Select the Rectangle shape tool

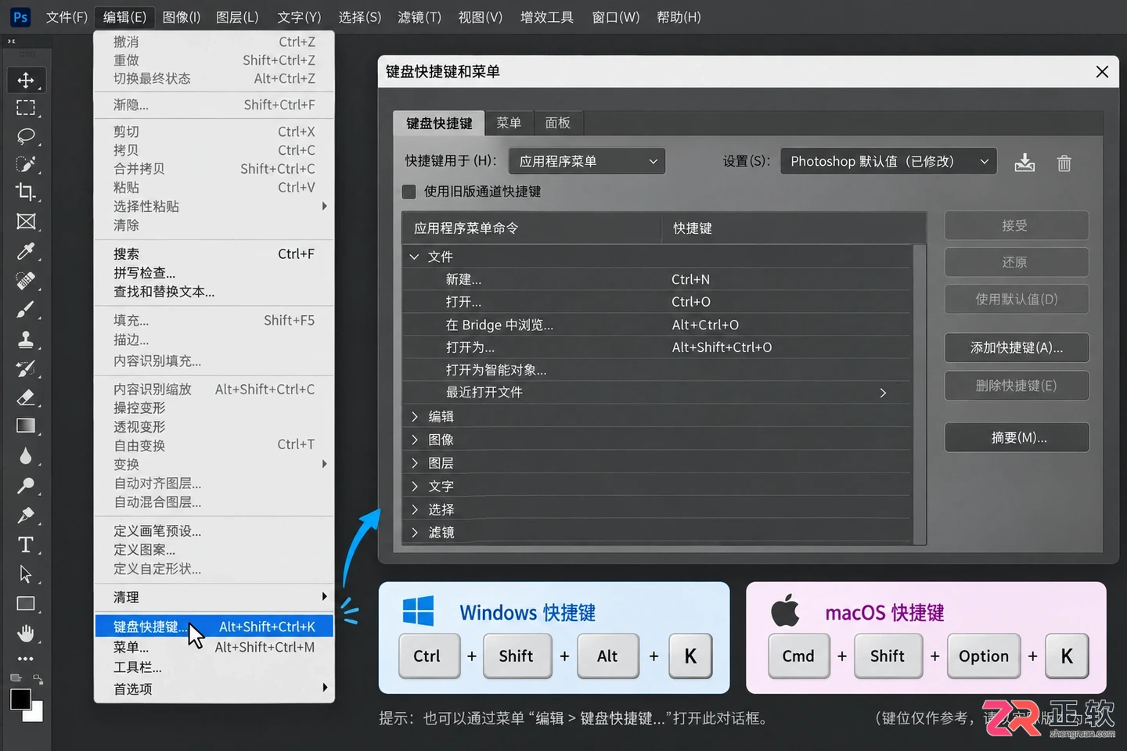coord(26,604)
